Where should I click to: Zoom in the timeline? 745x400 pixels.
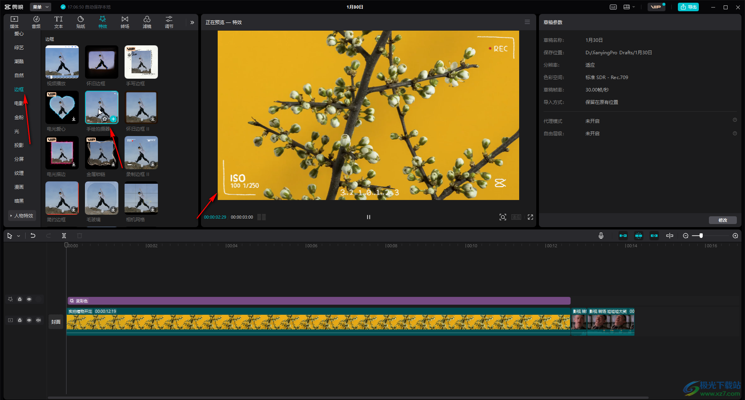(x=735, y=236)
